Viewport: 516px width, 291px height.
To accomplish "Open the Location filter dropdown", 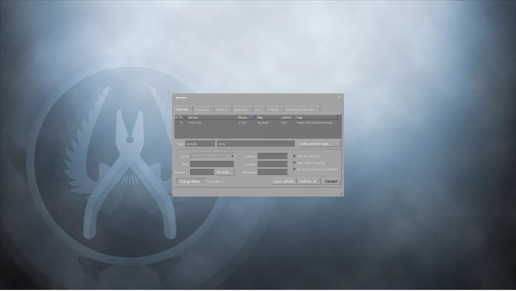I will tap(273, 165).
